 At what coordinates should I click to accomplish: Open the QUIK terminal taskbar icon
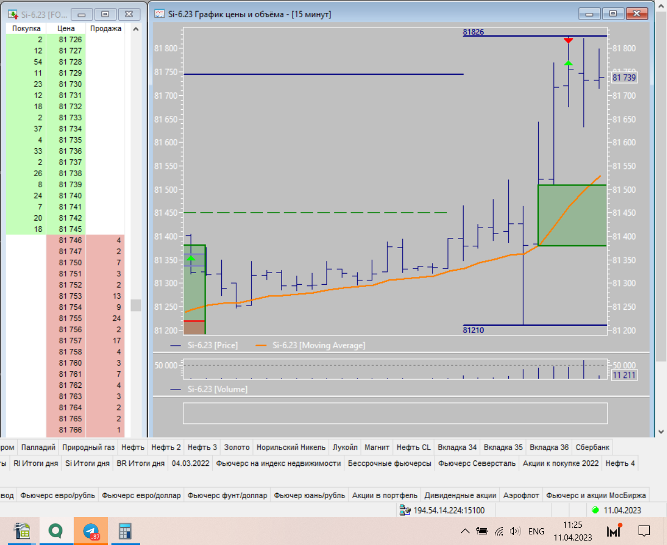22,531
